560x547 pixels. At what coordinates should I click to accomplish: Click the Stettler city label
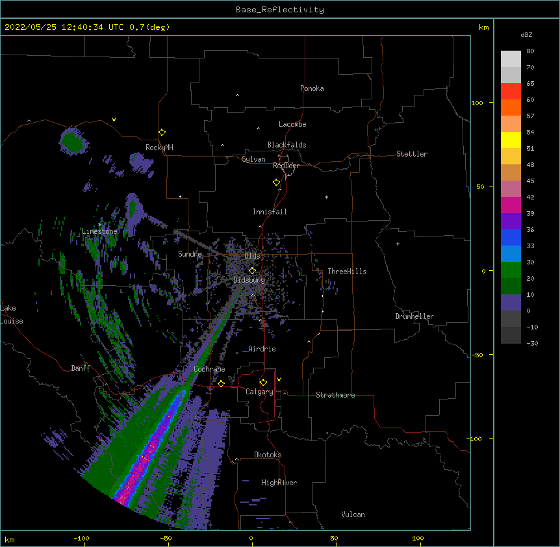(x=412, y=154)
